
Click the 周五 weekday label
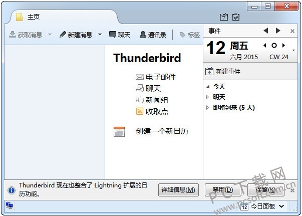click(x=239, y=46)
